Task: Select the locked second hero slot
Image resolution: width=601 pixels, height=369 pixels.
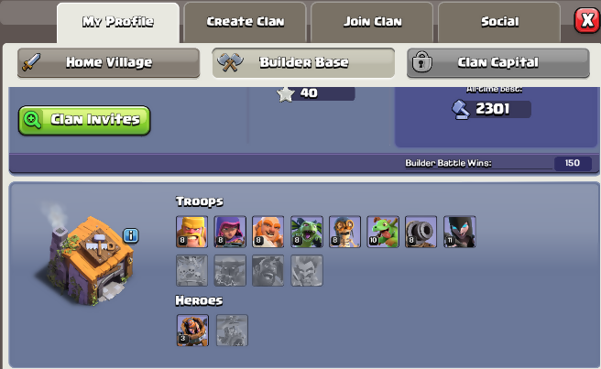Action: coord(232,331)
